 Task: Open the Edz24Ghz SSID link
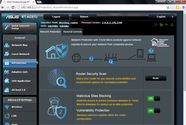pos(53,26)
